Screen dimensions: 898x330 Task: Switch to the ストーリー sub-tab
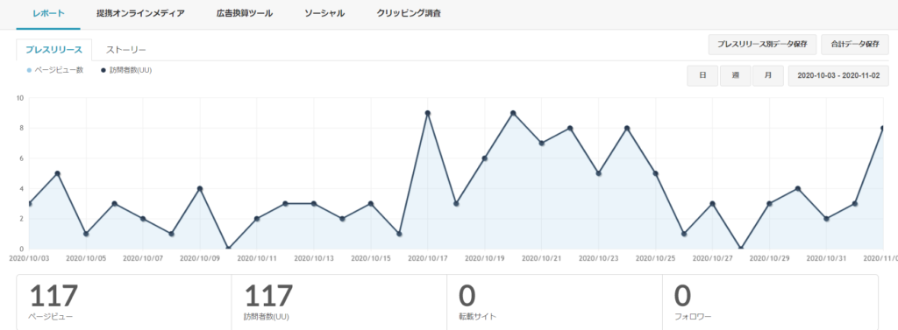coord(126,50)
